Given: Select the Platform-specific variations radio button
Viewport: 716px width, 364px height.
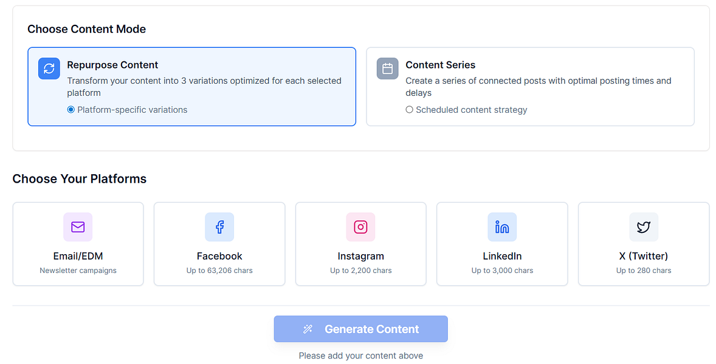Looking at the screenshot, I should coord(71,110).
